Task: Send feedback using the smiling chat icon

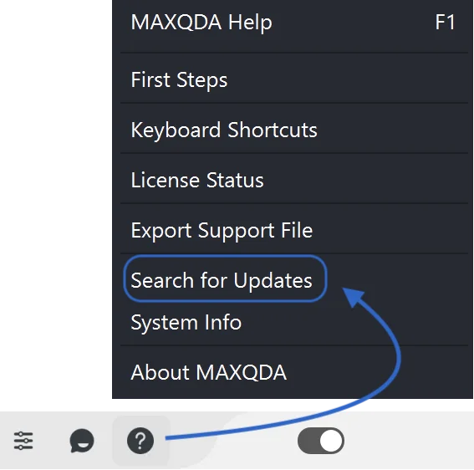Action: pyautogui.click(x=82, y=441)
